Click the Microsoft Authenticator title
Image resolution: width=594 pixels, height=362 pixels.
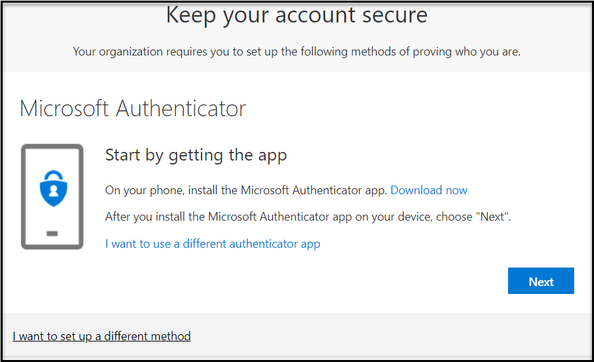(x=133, y=108)
